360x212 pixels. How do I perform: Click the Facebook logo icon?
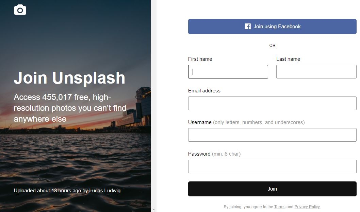[x=248, y=26]
